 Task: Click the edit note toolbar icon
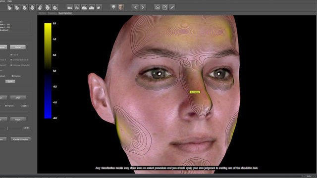point(165,7)
